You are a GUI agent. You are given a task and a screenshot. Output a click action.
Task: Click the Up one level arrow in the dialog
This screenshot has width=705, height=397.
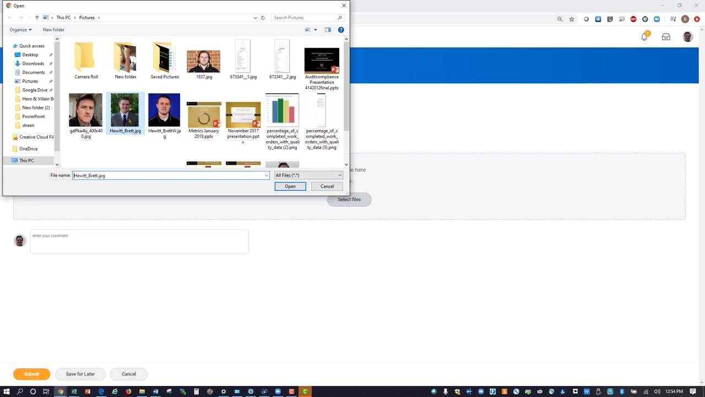tap(37, 18)
